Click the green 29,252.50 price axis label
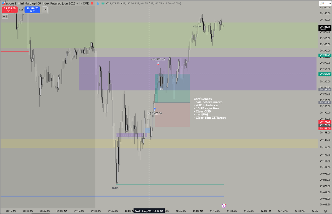Image resolution: width=332 pixels, height=214 pixels. [x=325, y=74]
